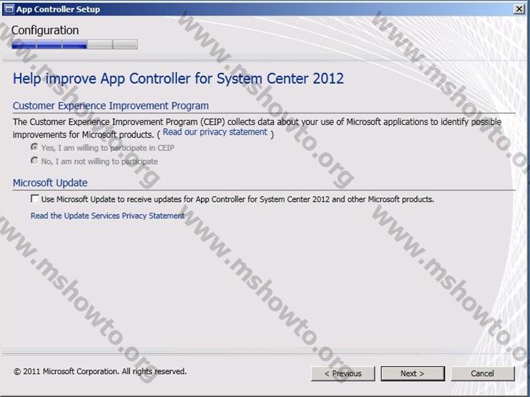Image resolution: width=530 pixels, height=397 pixels.
Task: Click the Configuration step label
Action: (45, 30)
